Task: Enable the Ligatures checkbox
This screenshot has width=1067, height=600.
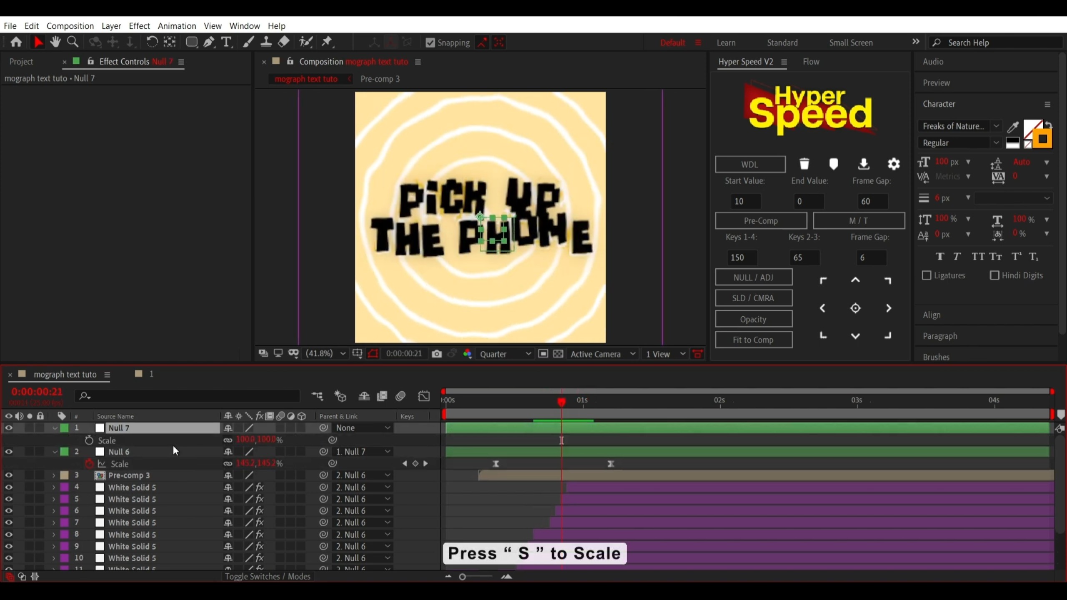Action: pos(927,275)
